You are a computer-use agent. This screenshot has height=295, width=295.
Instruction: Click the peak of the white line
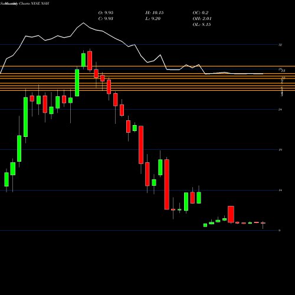point(83,23)
